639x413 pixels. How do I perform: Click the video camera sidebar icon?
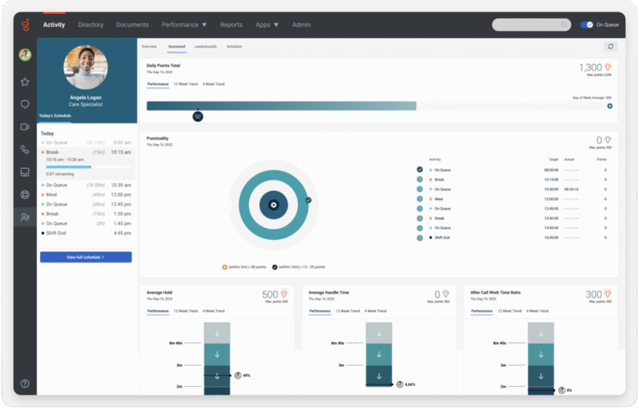click(x=25, y=127)
